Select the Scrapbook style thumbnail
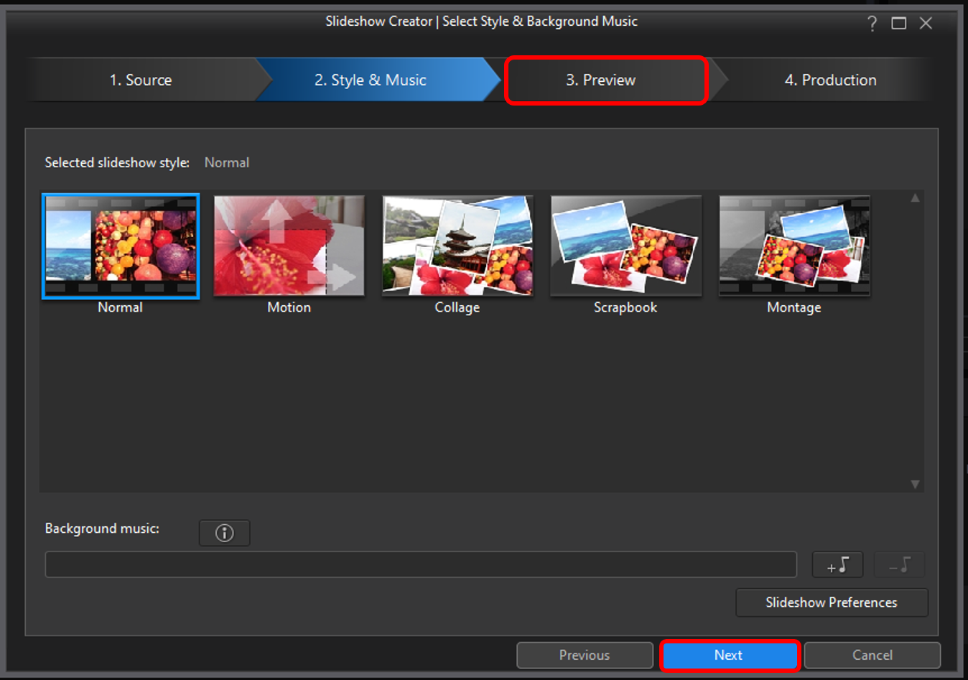This screenshot has width=968, height=680. click(625, 246)
